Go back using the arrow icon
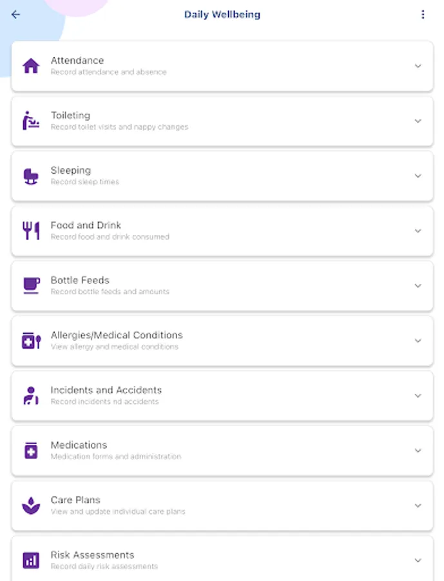 (16, 15)
